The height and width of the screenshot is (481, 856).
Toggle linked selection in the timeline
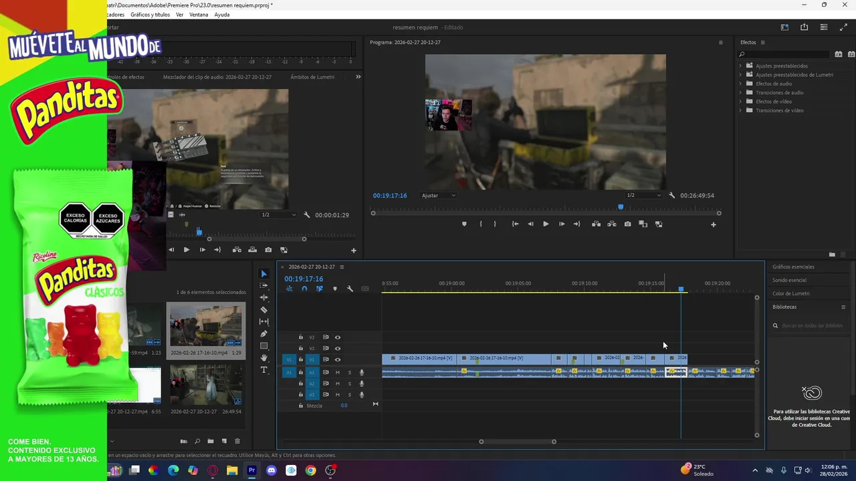point(319,289)
